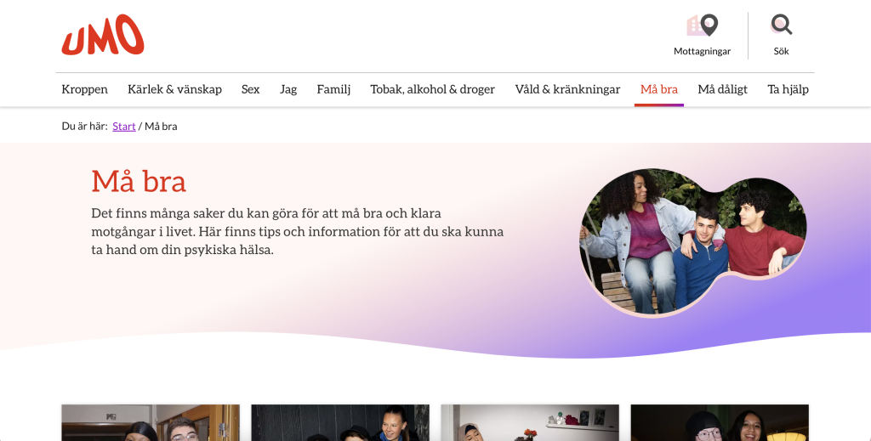Viewport: 871px width, 441px height.
Task: Click the red Må bra page heading
Action: point(139,181)
